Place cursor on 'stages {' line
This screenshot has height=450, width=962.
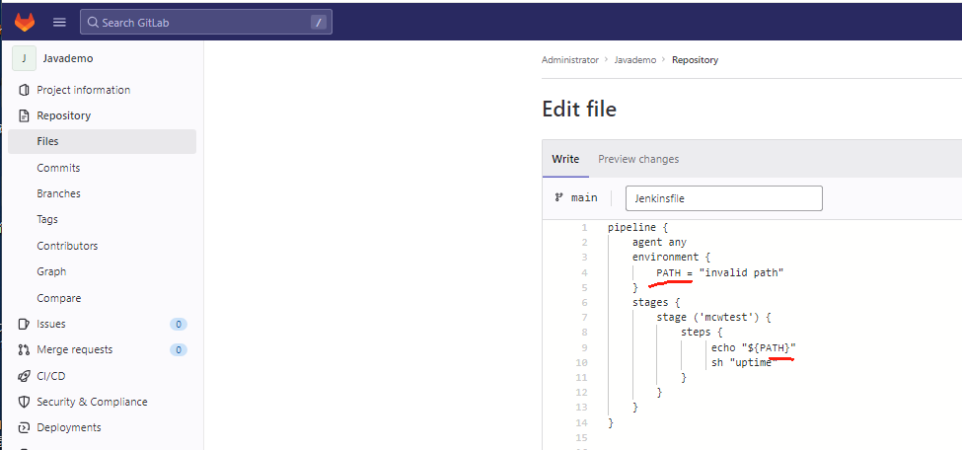(656, 302)
